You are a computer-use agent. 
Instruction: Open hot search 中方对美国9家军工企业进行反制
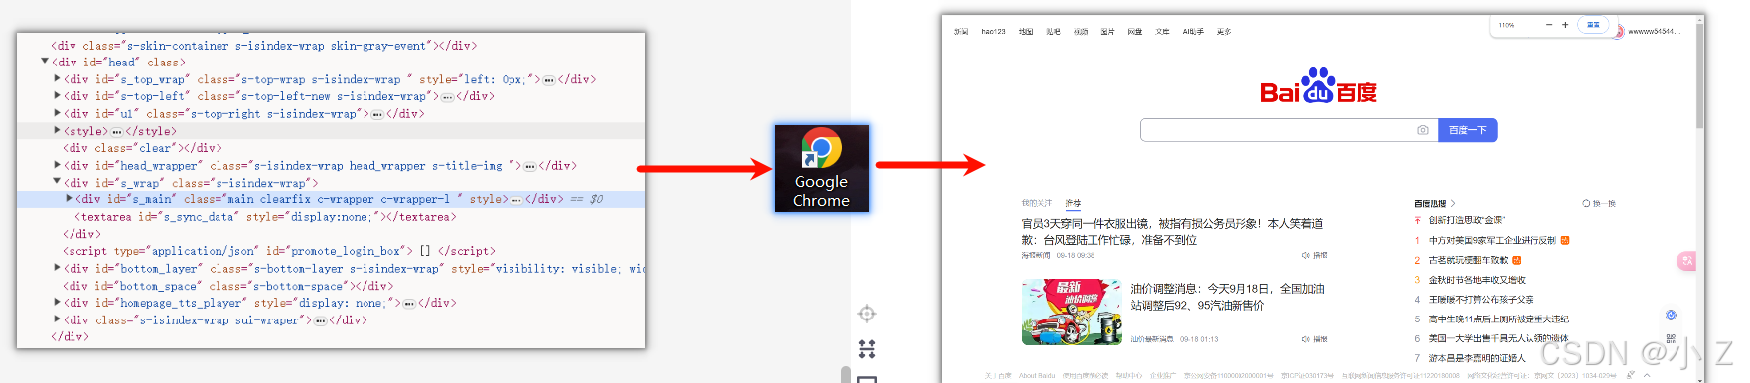1493,240
